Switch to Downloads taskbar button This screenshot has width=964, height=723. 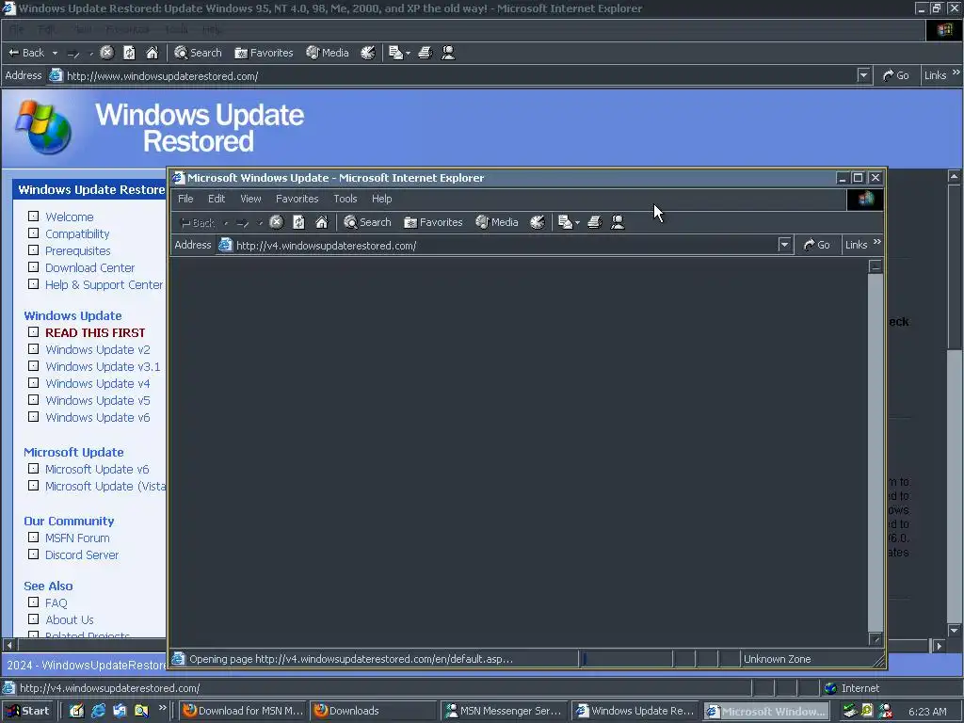[373, 712]
